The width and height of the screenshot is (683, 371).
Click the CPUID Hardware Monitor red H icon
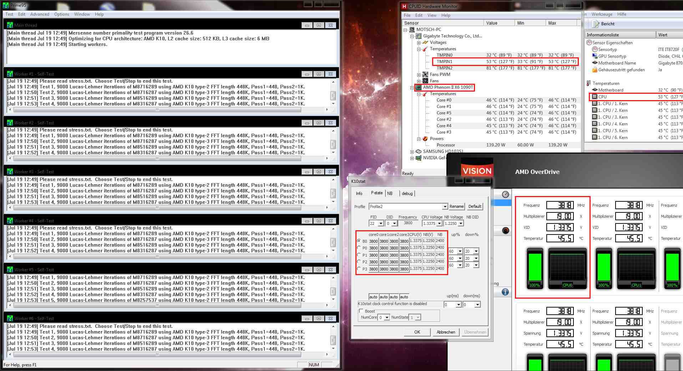[x=404, y=6]
